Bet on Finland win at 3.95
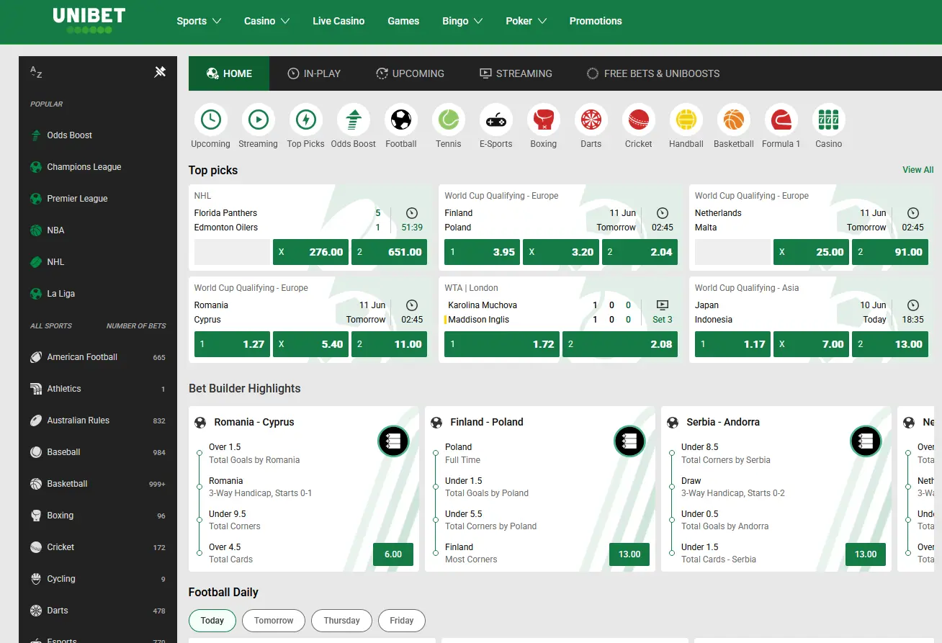This screenshot has height=643, width=942. pyautogui.click(x=480, y=252)
